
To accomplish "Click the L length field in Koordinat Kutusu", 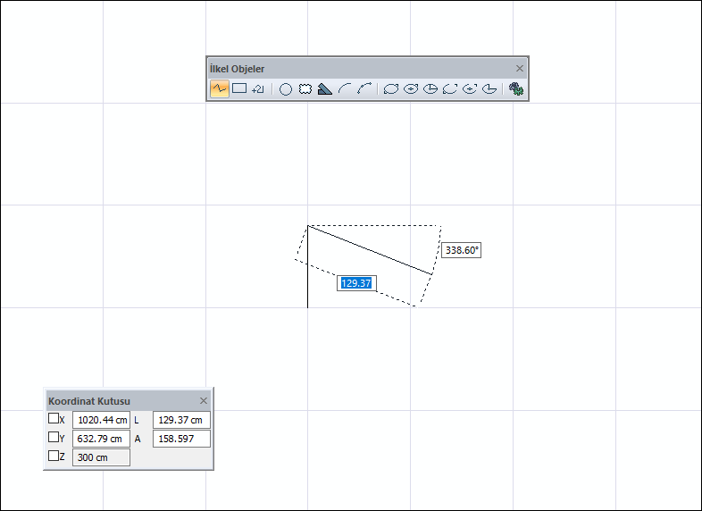I will 181,420.
